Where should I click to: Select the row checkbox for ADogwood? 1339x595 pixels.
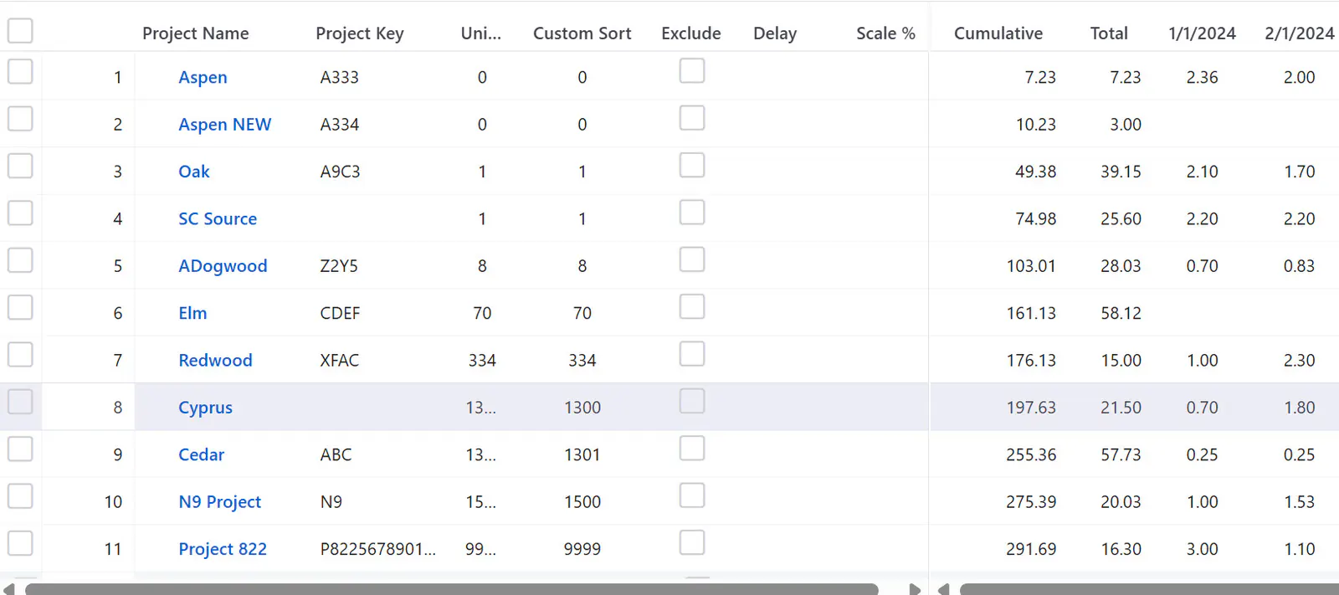point(20,260)
